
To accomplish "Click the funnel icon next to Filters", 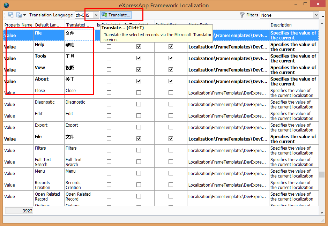I will tap(242, 15).
